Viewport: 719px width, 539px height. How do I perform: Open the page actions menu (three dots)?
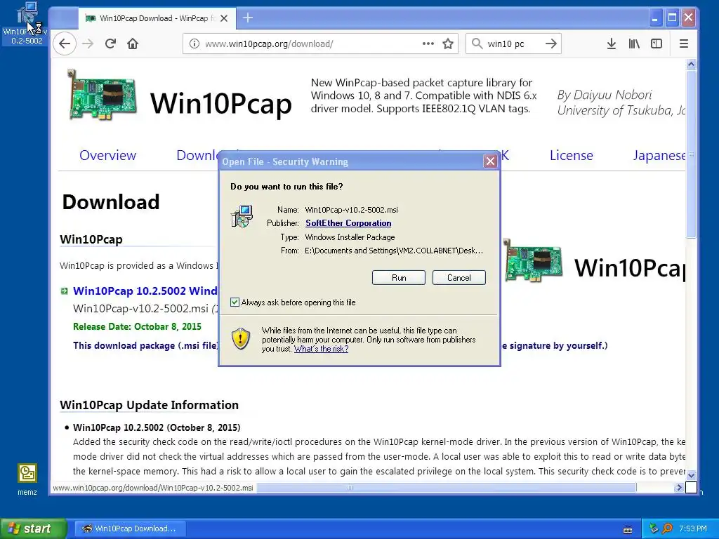[x=428, y=44]
